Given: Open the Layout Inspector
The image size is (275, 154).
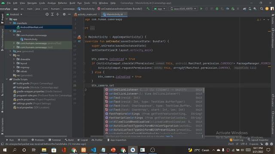Looking at the screenshot, I should point(258,140).
